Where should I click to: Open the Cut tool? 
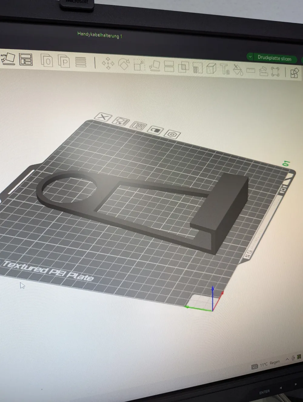point(169,67)
